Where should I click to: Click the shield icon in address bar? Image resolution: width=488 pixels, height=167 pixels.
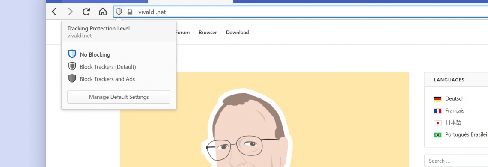[119, 12]
